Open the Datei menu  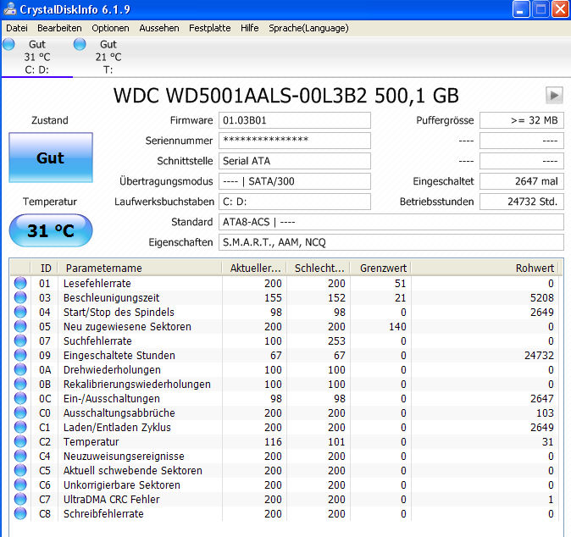point(17,28)
